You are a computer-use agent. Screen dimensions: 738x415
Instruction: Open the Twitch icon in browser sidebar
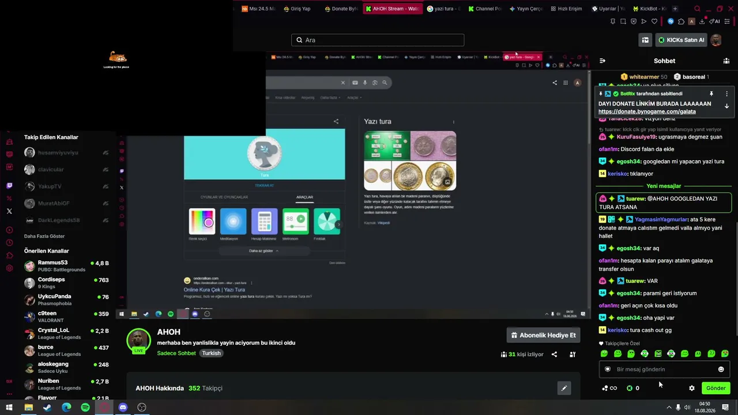[9, 186]
